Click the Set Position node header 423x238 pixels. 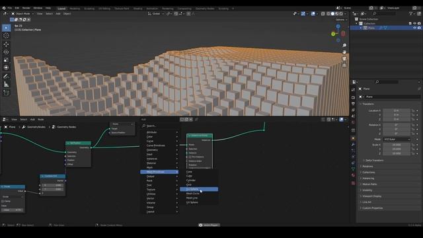tap(78, 143)
